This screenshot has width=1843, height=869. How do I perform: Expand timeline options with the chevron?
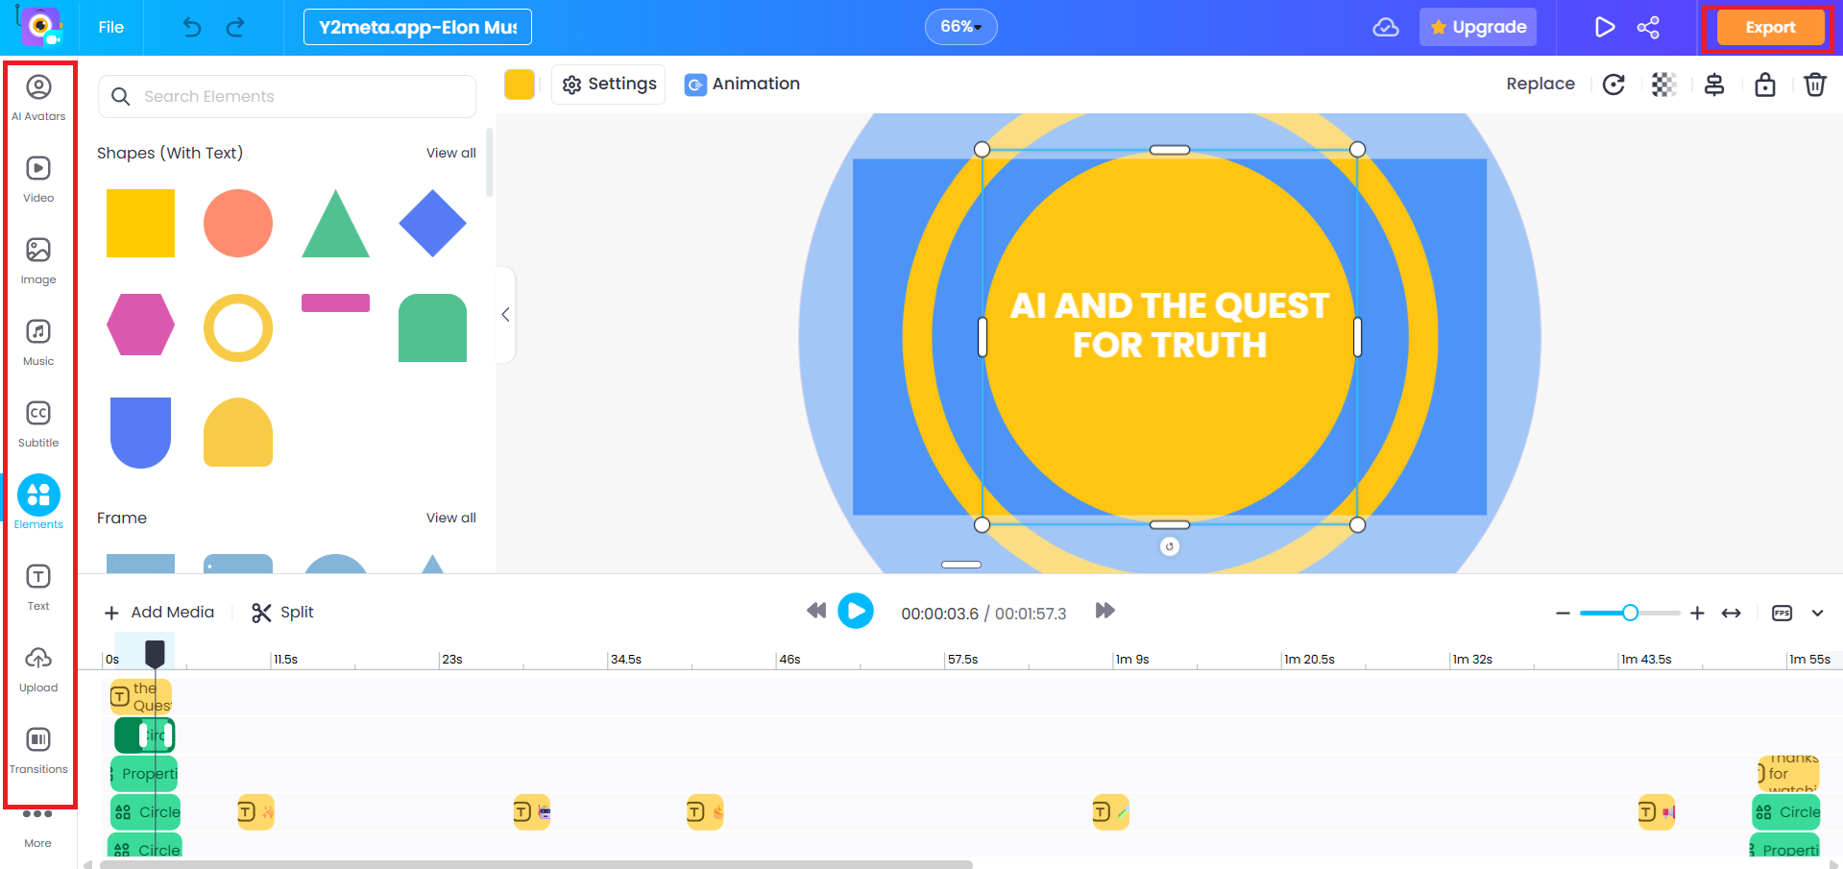pos(1818,613)
